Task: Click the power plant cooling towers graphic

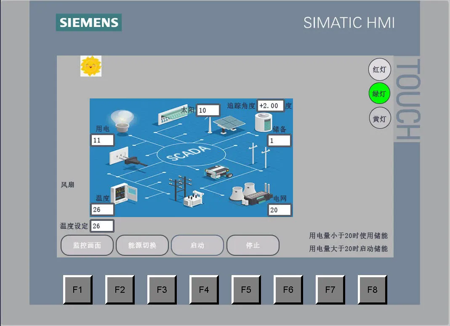Action: click(250, 193)
